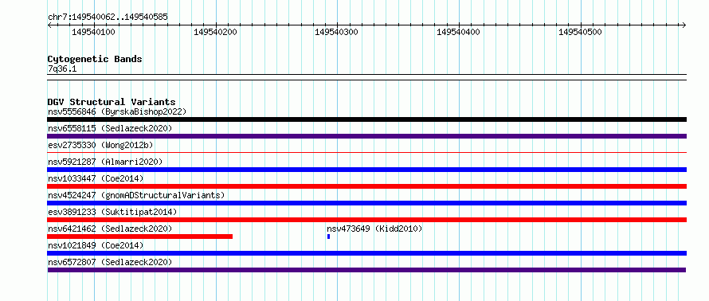
Task: Click the Cytogenetic Bands track title
Action: [95, 59]
